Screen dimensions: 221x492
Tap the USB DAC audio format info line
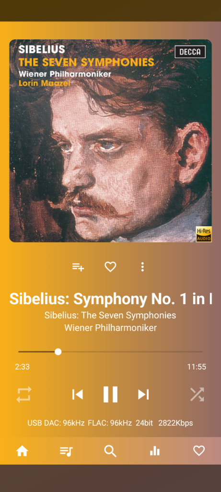110,423
